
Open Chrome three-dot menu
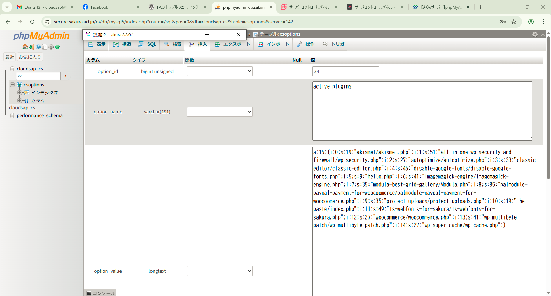tap(543, 22)
